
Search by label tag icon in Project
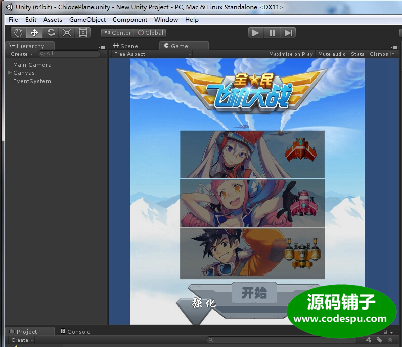[x=379, y=340]
